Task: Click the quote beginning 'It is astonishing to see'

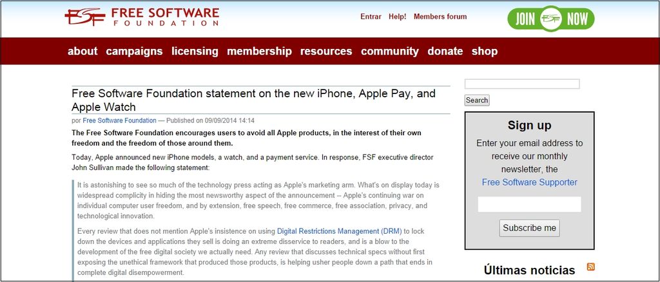Action: [258, 200]
